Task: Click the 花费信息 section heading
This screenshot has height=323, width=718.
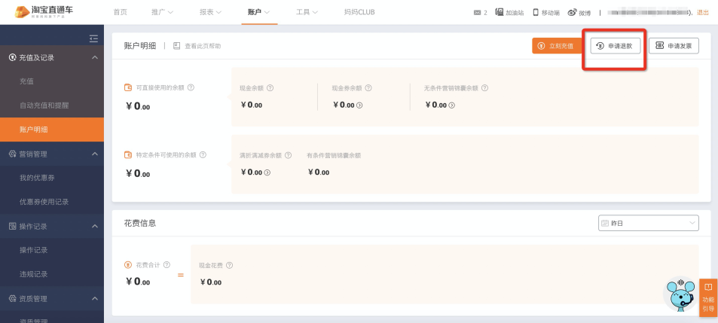Action: click(140, 224)
